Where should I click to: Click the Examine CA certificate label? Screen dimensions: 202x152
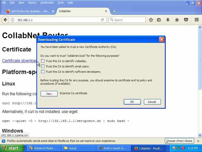tap(73, 93)
